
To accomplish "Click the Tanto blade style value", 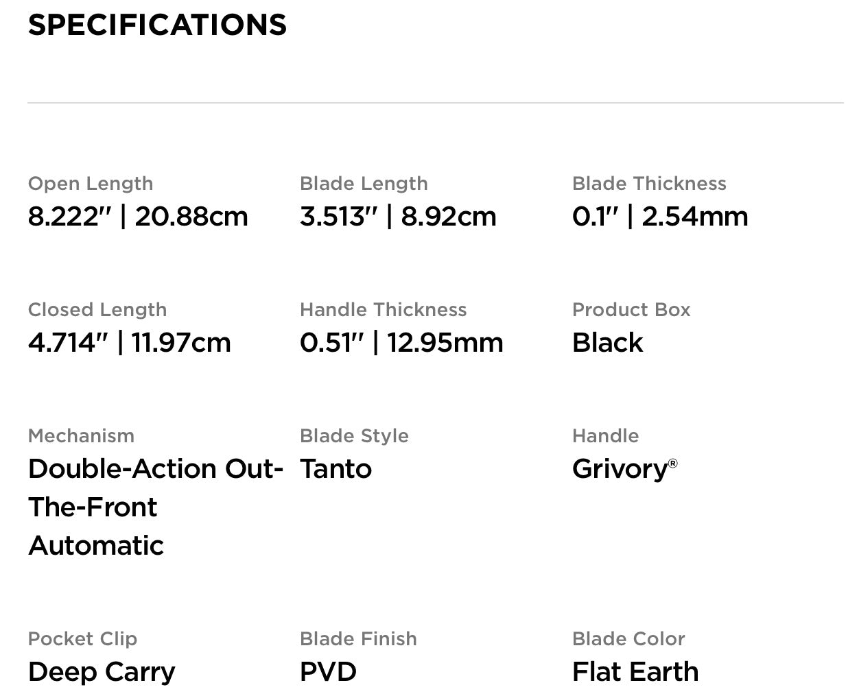I will pos(336,469).
